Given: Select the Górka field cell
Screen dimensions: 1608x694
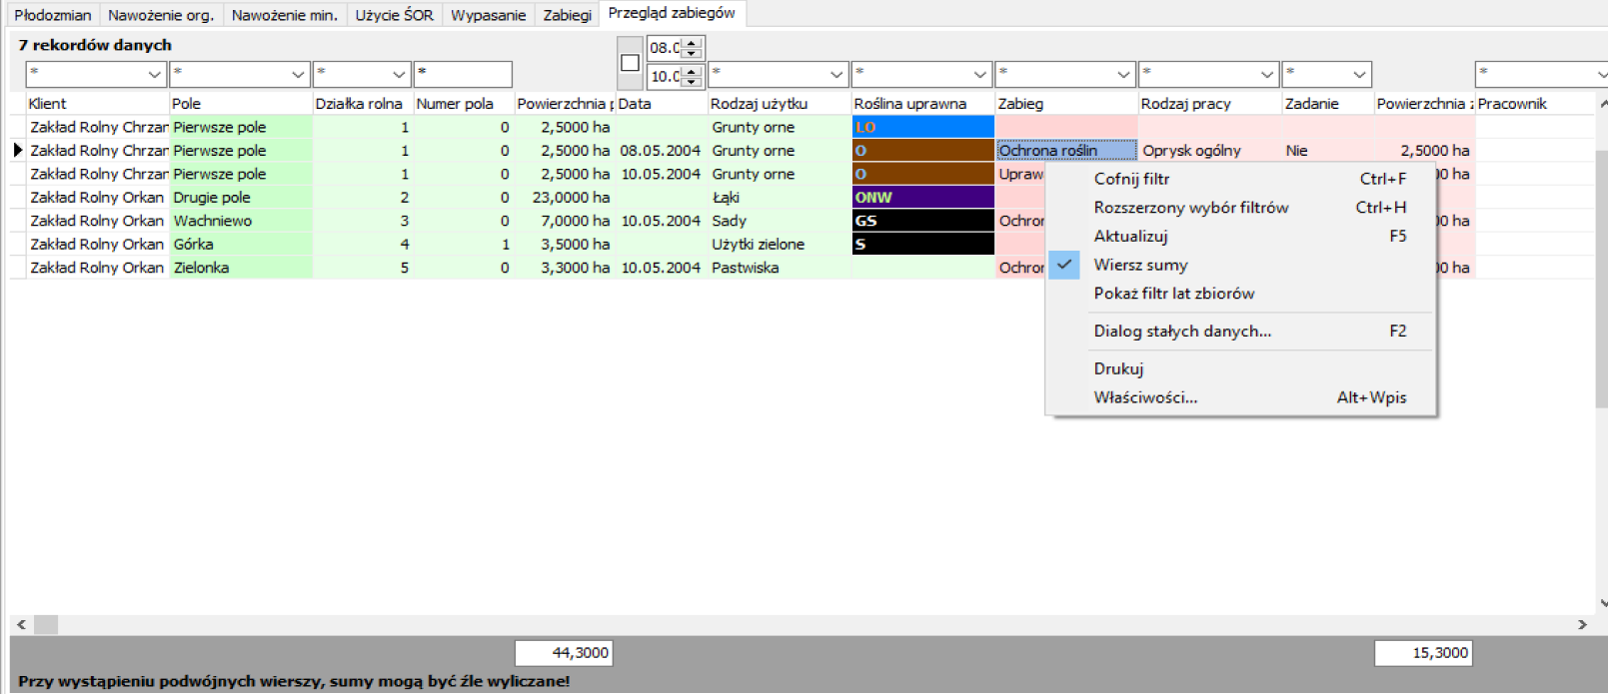Looking at the screenshot, I should (x=241, y=244).
